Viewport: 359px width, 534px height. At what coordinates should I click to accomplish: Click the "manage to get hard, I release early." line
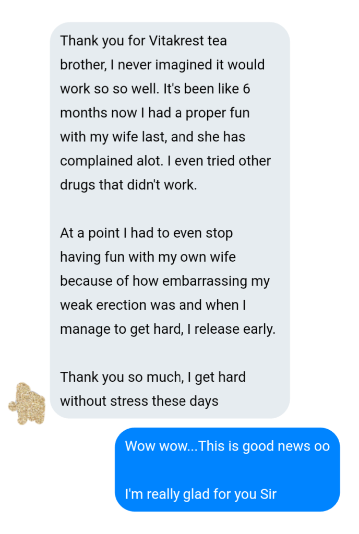[167, 330]
